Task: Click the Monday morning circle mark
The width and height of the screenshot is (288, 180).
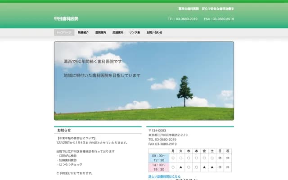Action: (173, 158)
